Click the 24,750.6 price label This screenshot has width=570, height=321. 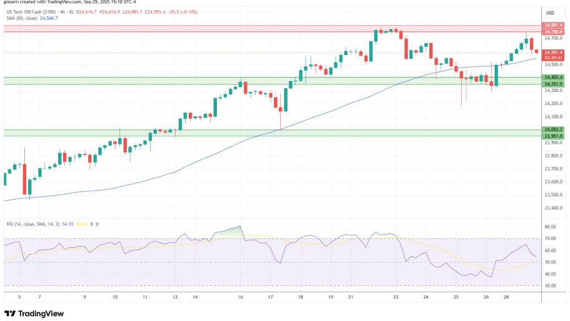pos(553,32)
